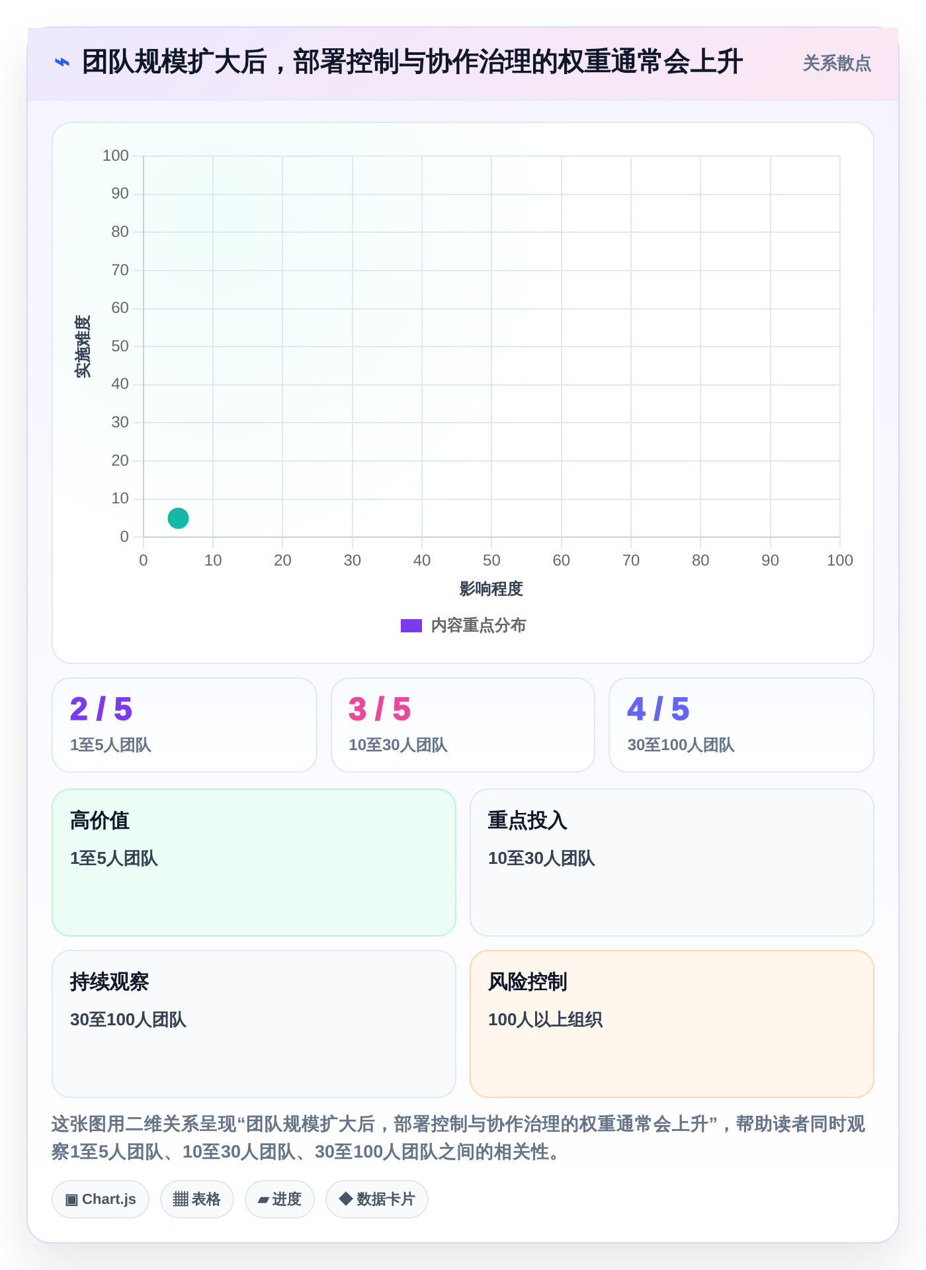Open the 持续观察 quadrant card
The height and width of the screenshot is (1270, 926).
254,1024
